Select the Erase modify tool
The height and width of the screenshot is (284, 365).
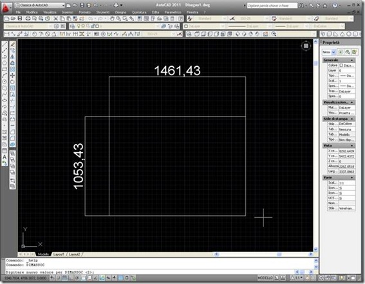point(13,44)
